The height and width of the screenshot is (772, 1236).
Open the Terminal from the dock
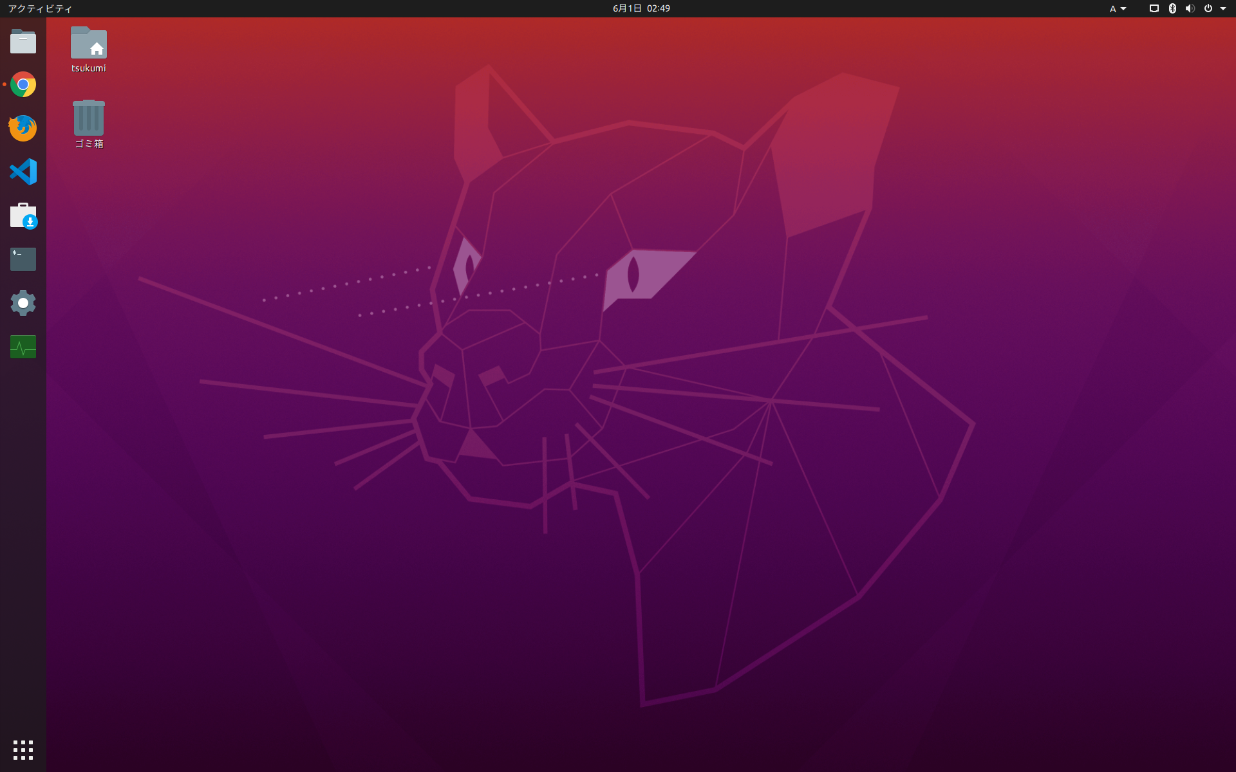23,259
